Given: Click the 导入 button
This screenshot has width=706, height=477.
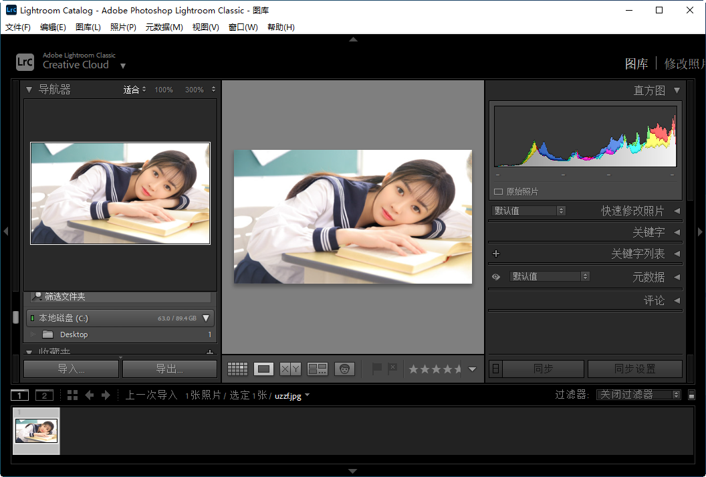Looking at the screenshot, I should pos(70,369).
